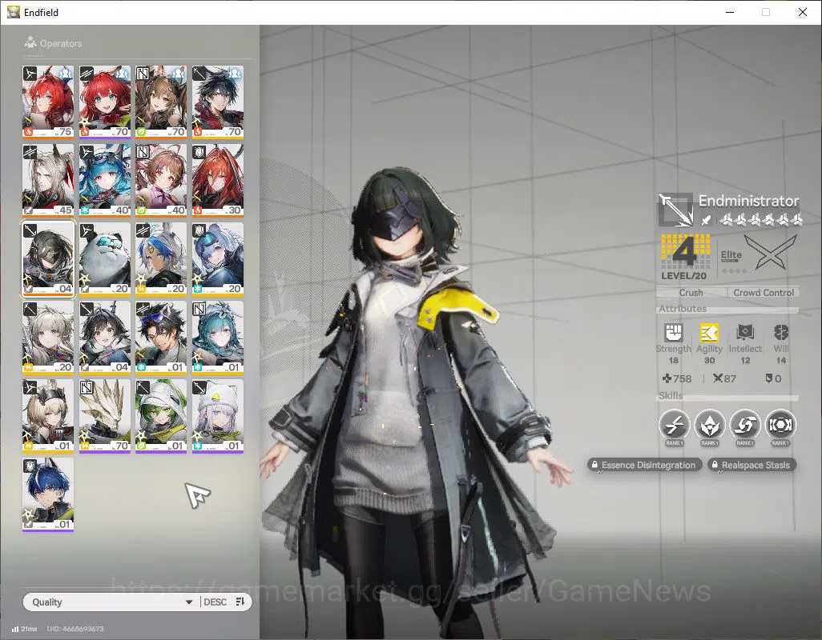Click the Operators header icon
The image size is (822, 640).
30,42
